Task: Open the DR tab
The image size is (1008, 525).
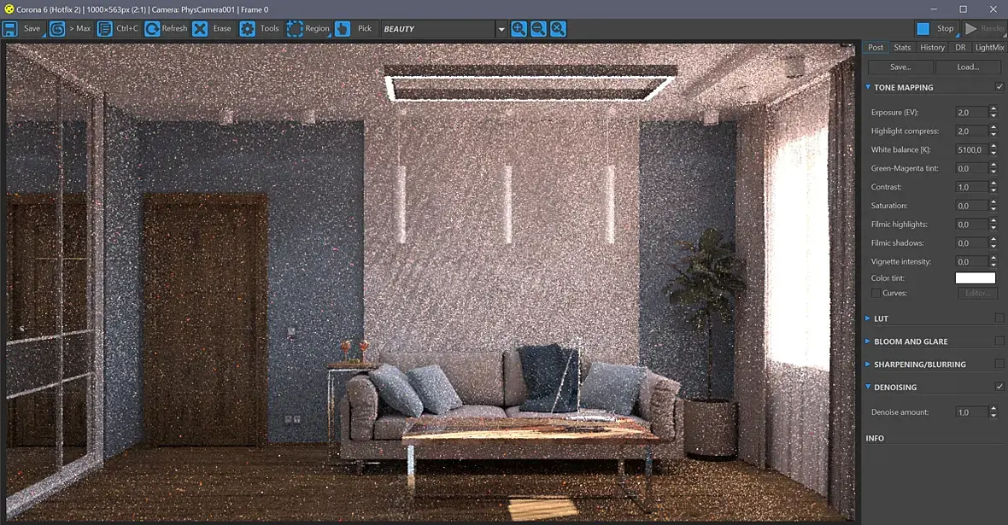Action: click(960, 48)
